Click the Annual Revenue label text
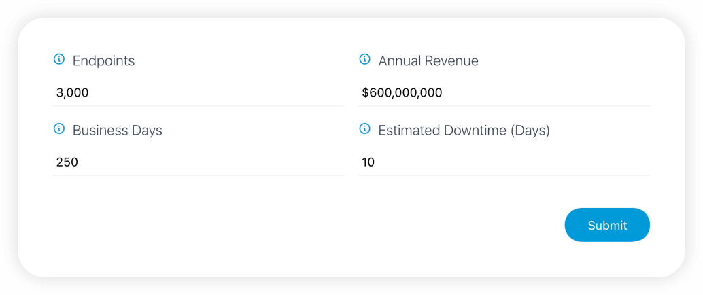The height and width of the screenshot is (295, 703). (428, 60)
